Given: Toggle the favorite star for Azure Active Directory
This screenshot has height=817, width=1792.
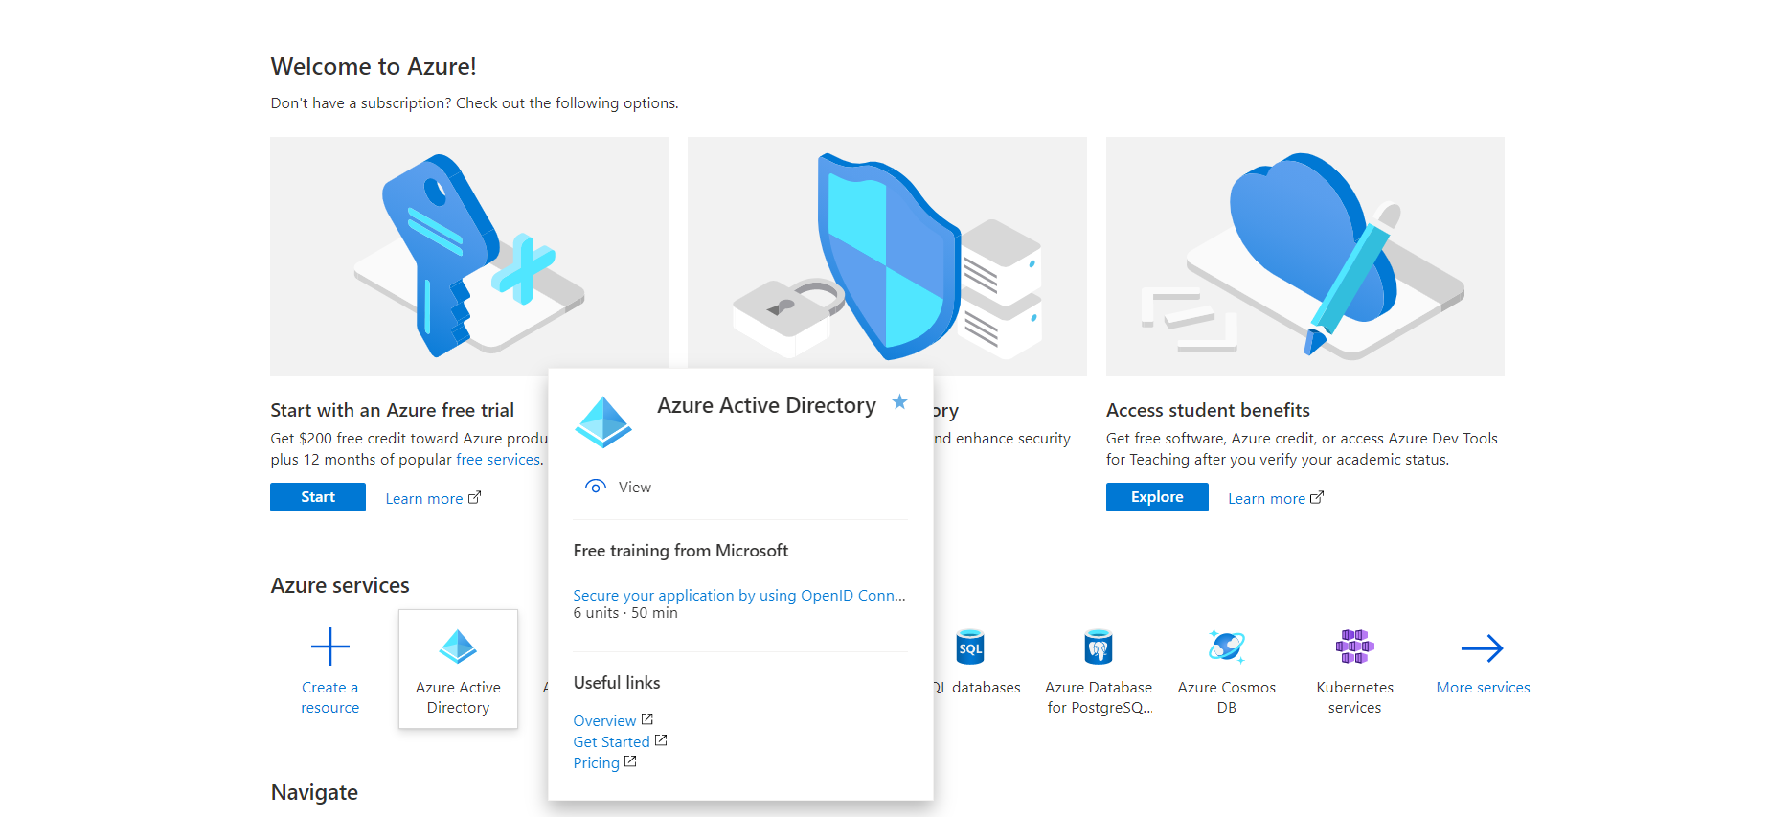Looking at the screenshot, I should (x=899, y=402).
